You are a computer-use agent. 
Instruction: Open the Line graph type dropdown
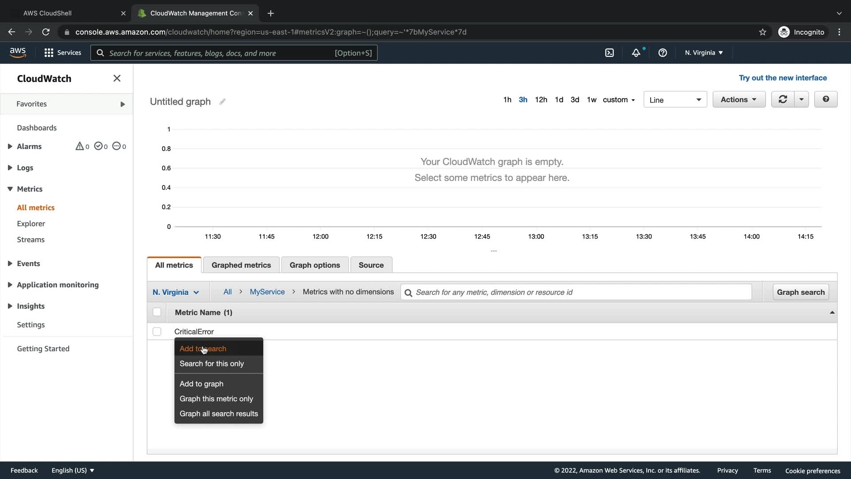(675, 100)
